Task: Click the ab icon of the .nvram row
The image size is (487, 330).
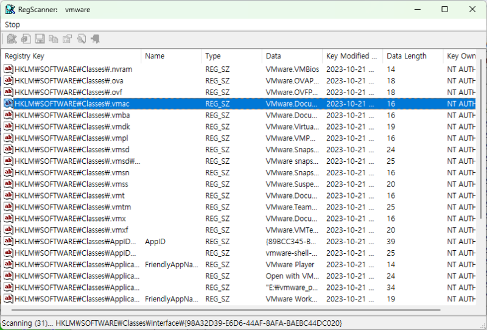Action: pyautogui.click(x=9, y=69)
